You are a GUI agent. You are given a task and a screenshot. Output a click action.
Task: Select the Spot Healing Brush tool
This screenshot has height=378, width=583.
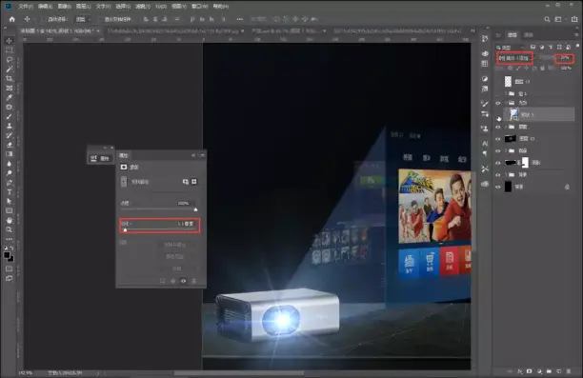[x=10, y=107]
